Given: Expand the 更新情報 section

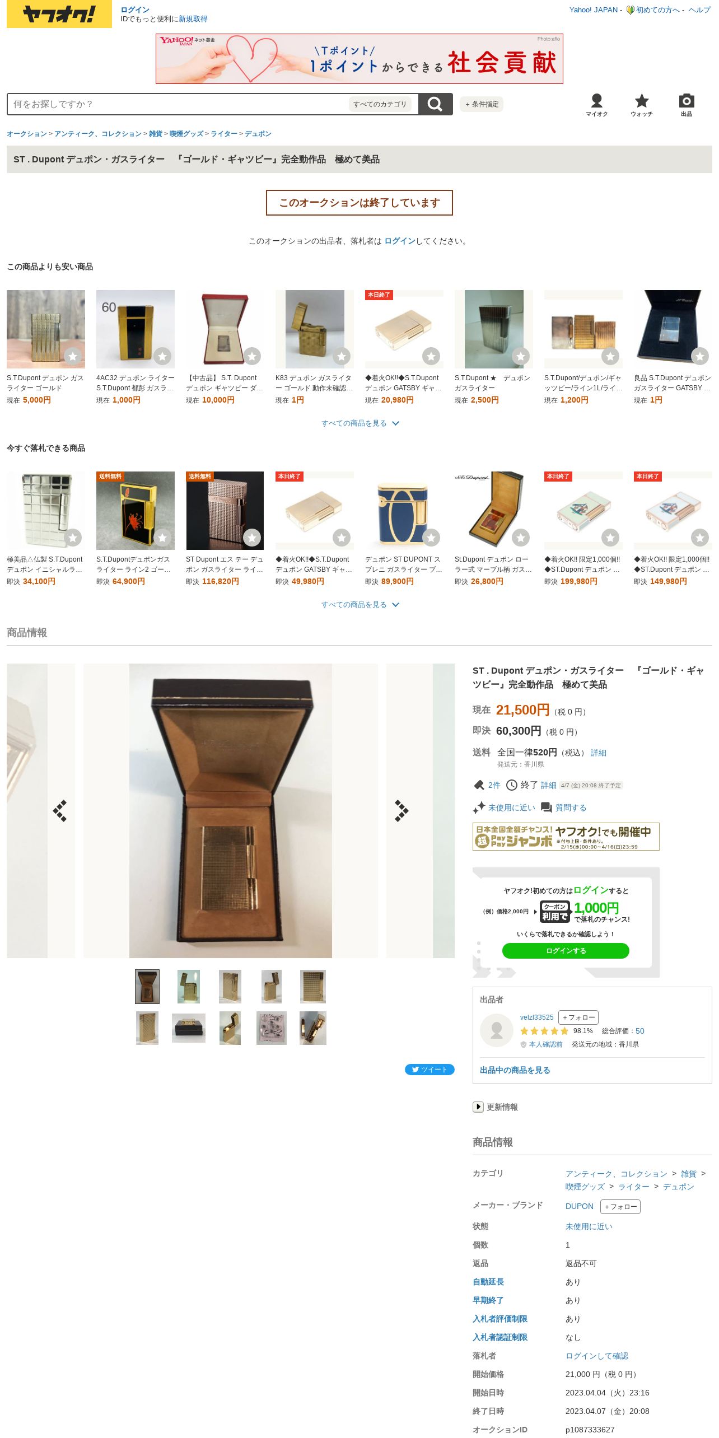Looking at the screenshot, I should 496,1107.
